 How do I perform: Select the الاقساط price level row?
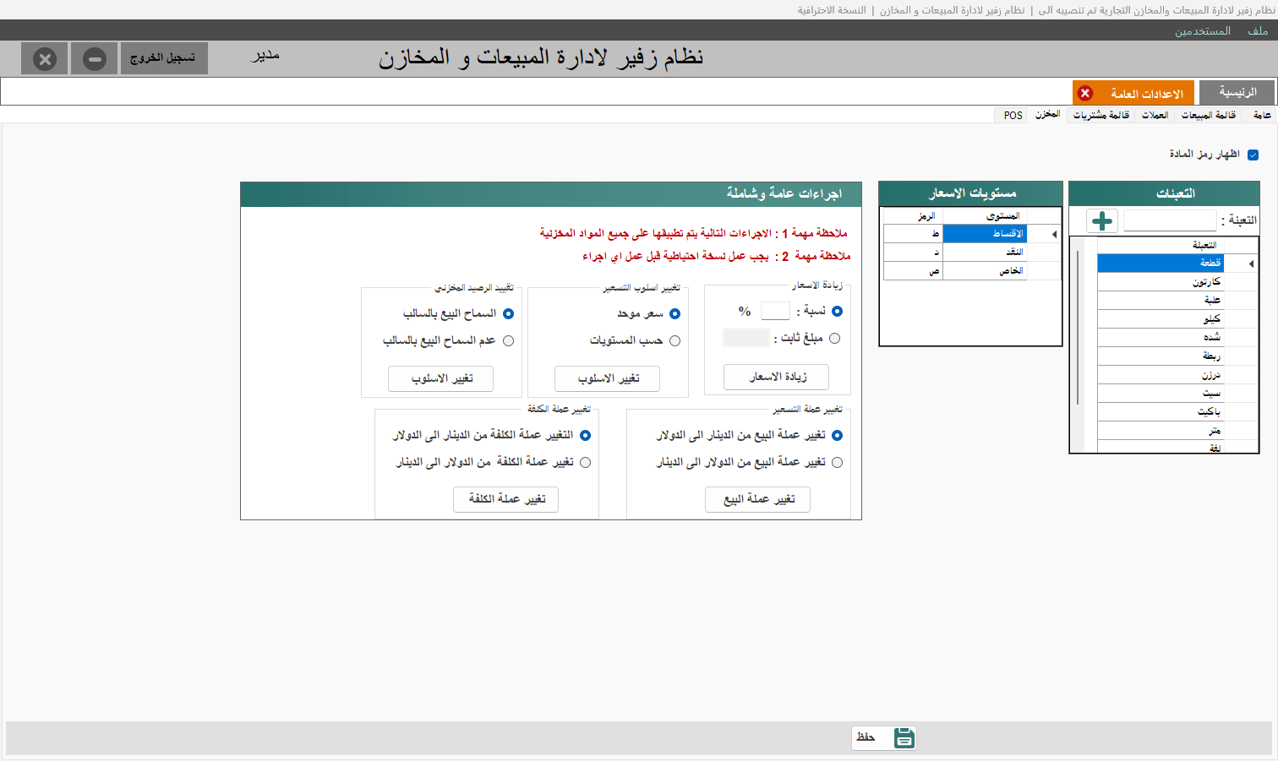point(985,234)
